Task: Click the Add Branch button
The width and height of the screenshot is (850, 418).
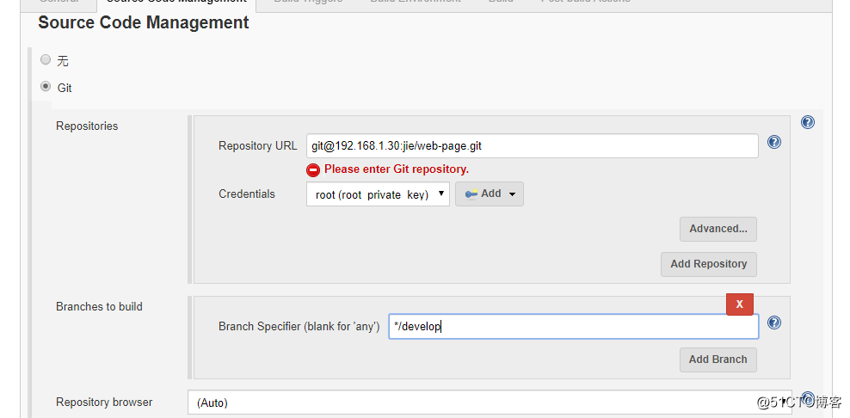Action: tap(718, 360)
